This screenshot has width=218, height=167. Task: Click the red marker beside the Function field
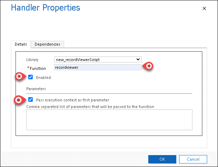[x=149, y=66]
